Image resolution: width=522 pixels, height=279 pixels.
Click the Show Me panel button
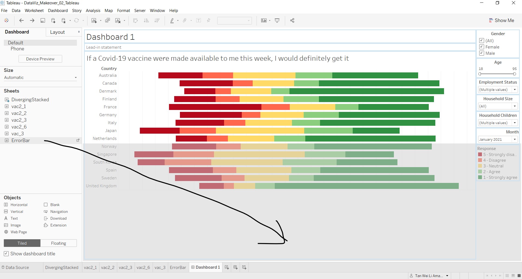coord(502,20)
